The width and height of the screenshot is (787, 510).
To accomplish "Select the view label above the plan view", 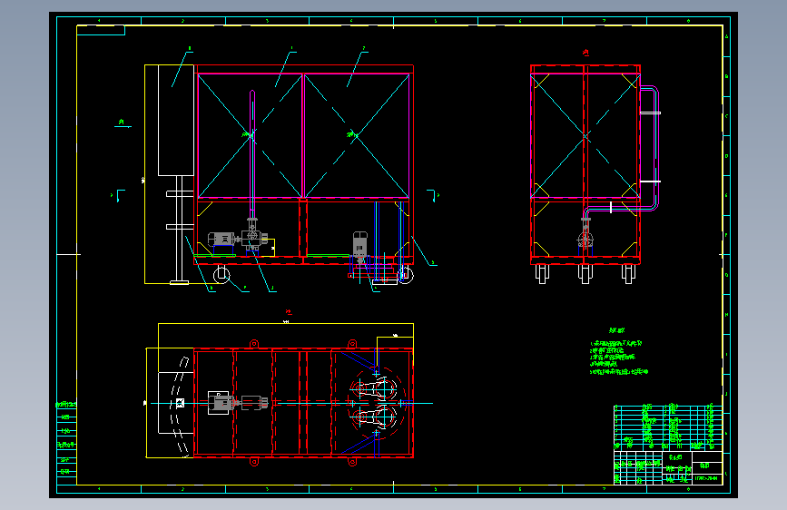I will click(x=288, y=312).
